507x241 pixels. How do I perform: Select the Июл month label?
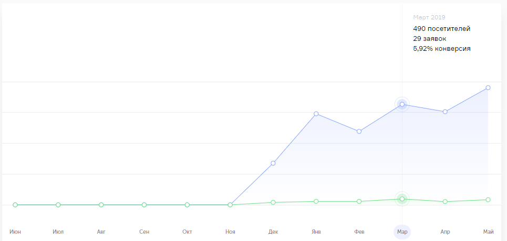tap(58, 232)
